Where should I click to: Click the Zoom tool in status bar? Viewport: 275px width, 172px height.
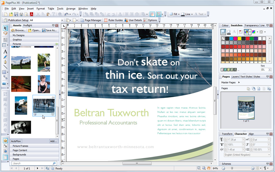click(204, 168)
